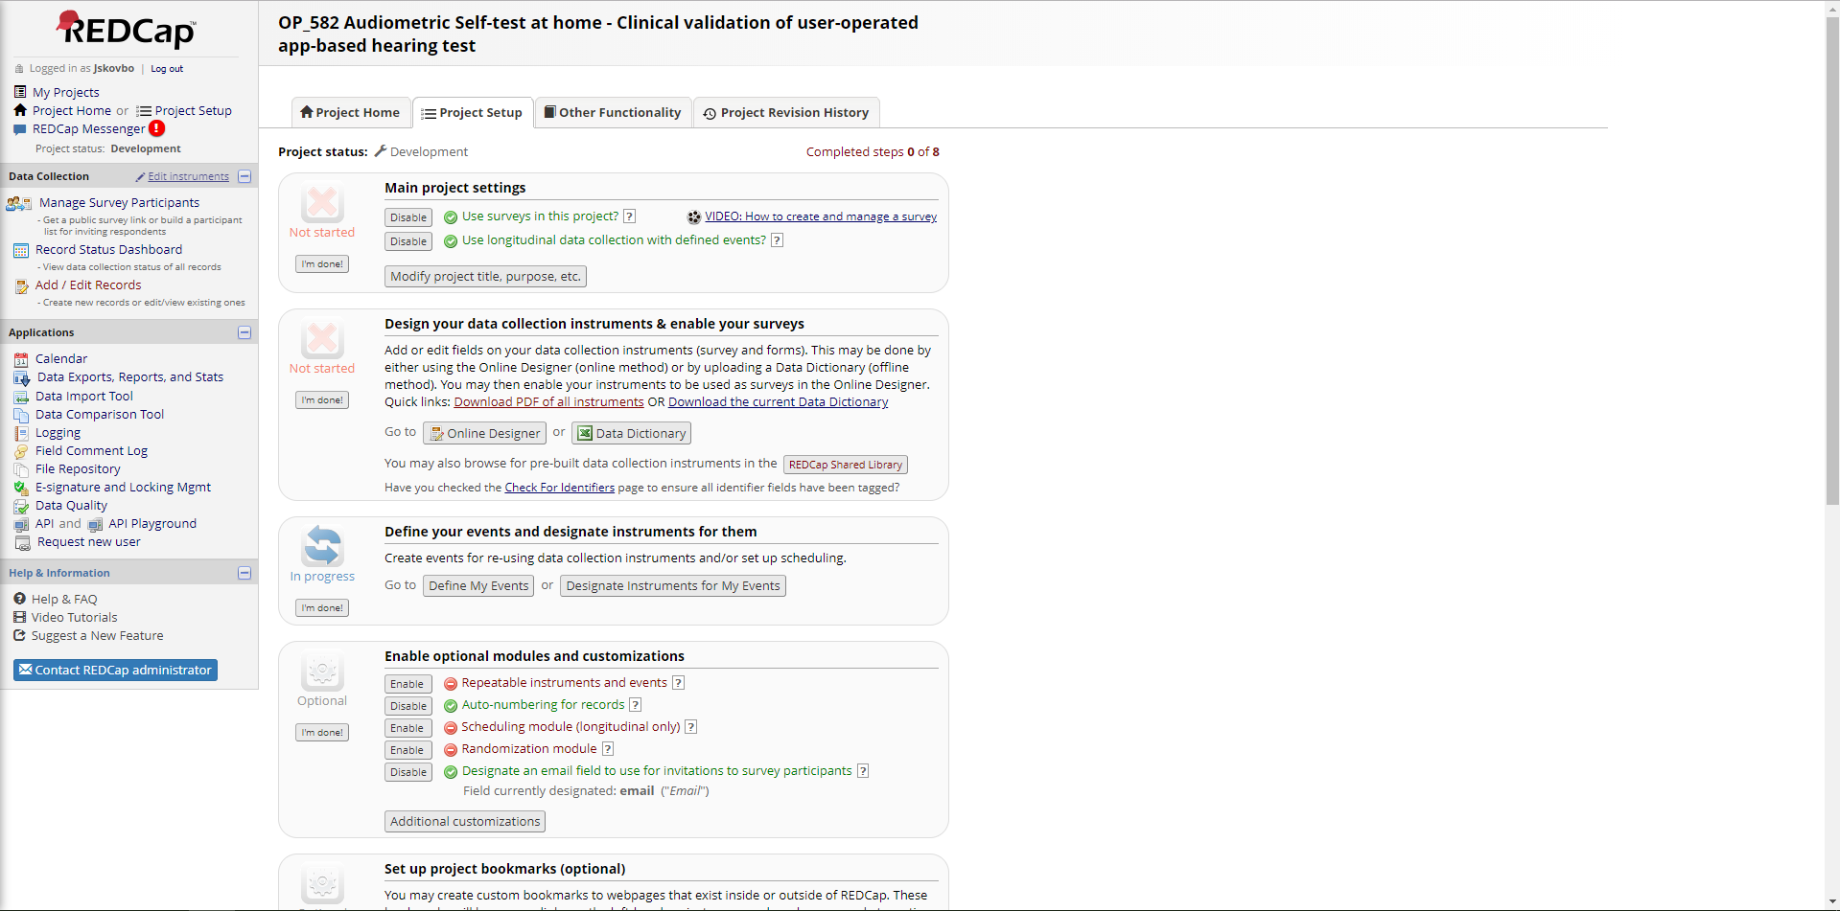This screenshot has height=911, width=1840.
Task: Open the Calendar application icon
Action: pyautogui.click(x=21, y=359)
